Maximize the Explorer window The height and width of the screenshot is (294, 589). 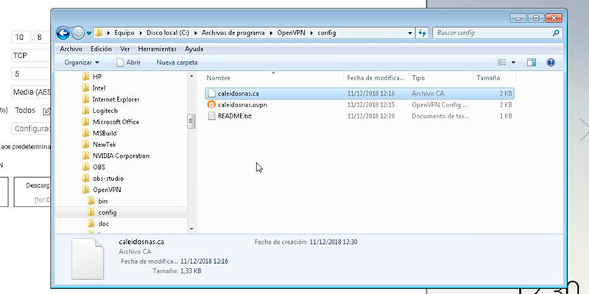(x=536, y=18)
